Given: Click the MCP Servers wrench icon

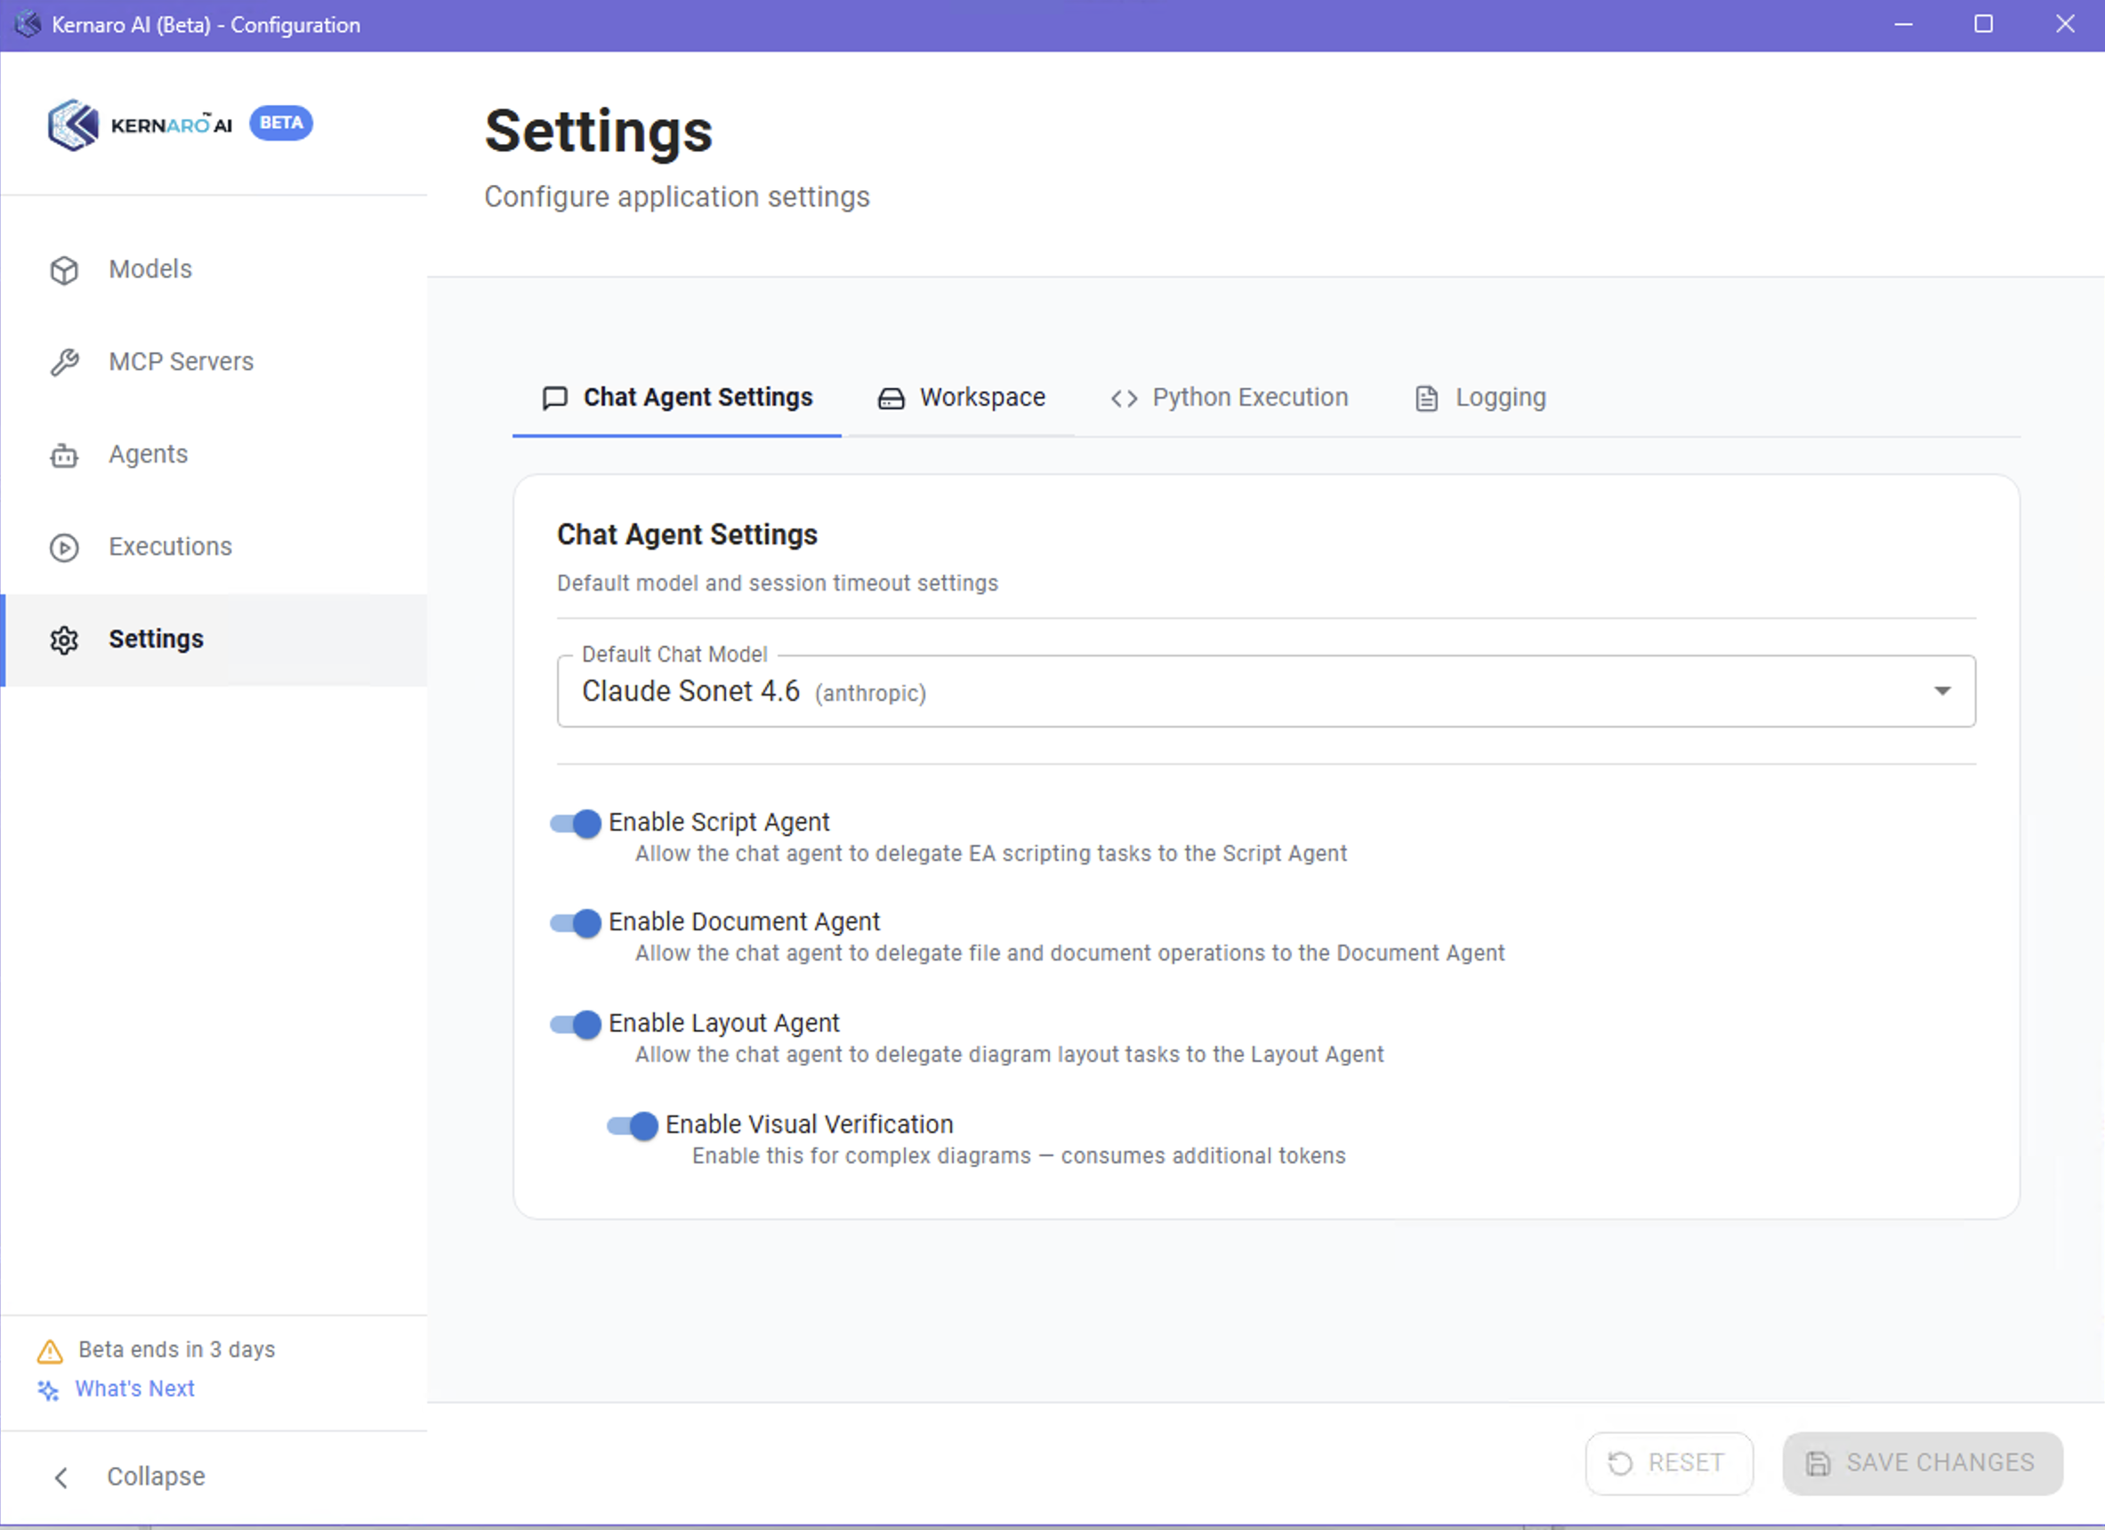Looking at the screenshot, I should point(64,362).
